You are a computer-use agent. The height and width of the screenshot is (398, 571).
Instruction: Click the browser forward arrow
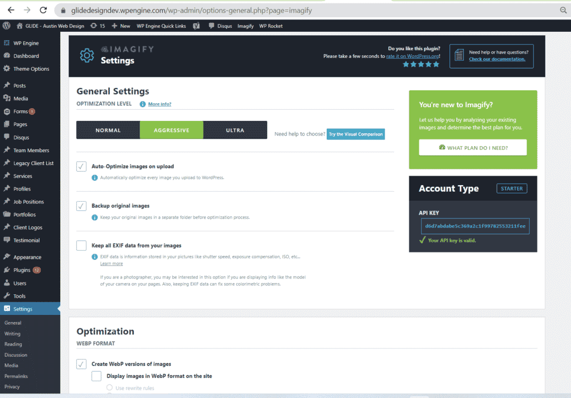point(27,10)
